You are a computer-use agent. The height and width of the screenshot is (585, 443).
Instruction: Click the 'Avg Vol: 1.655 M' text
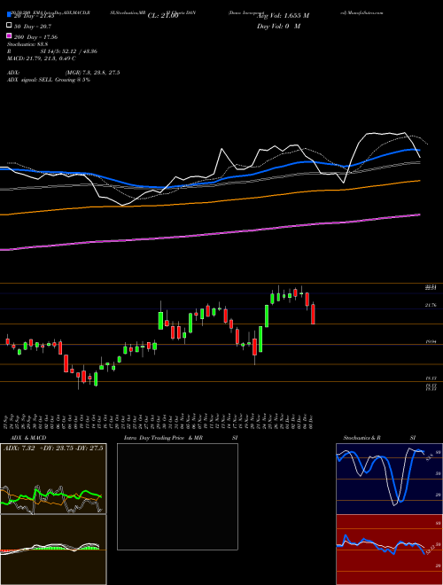point(283,16)
